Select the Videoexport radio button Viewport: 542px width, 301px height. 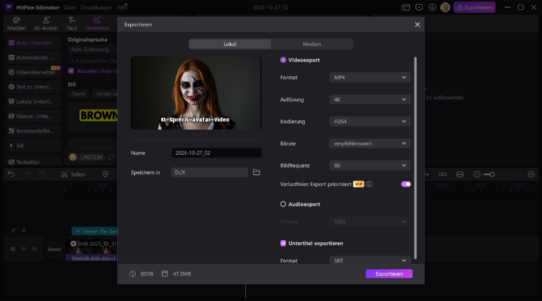(283, 60)
